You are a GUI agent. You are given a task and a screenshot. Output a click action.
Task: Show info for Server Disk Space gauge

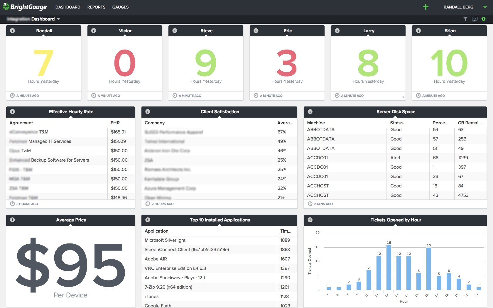(x=310, y=111)
